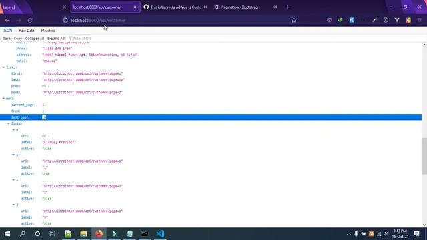Open the volume control in tray
The height and width of the screenshot is (240, 427).
pyautogui.click(x=386, y=234)
